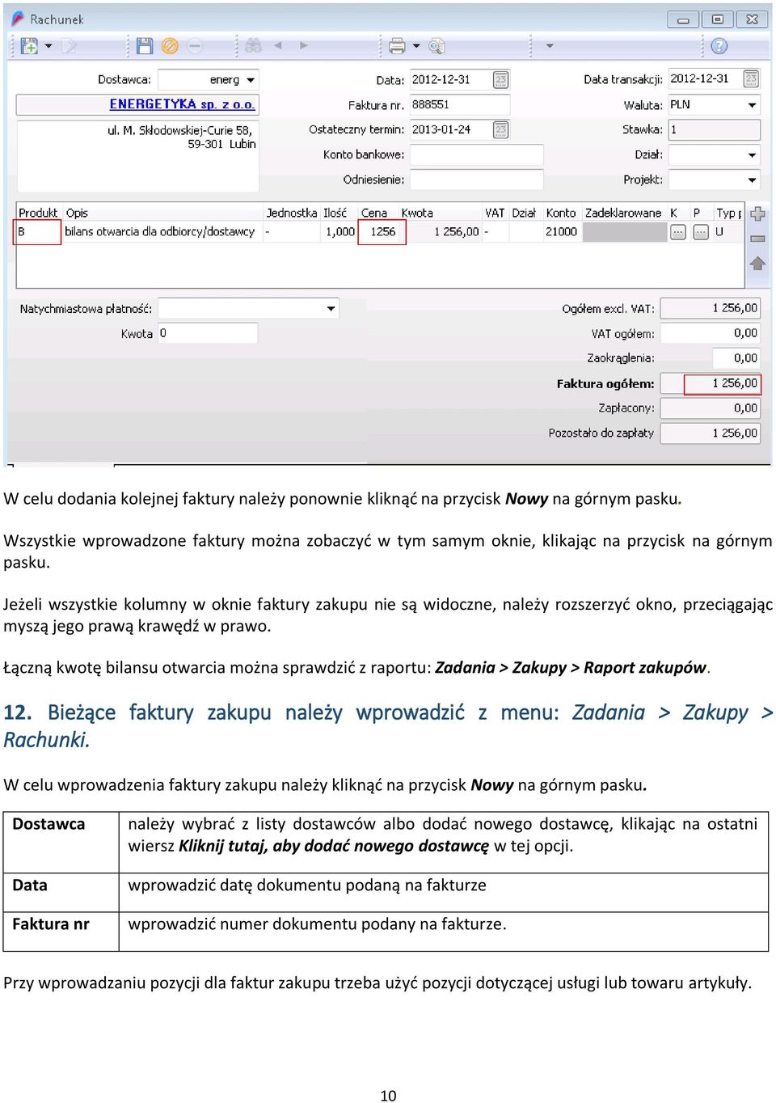Open the Projekt dropdown
The height and width of the screenshot is (1103, 776).
click(x=752, y=180)
